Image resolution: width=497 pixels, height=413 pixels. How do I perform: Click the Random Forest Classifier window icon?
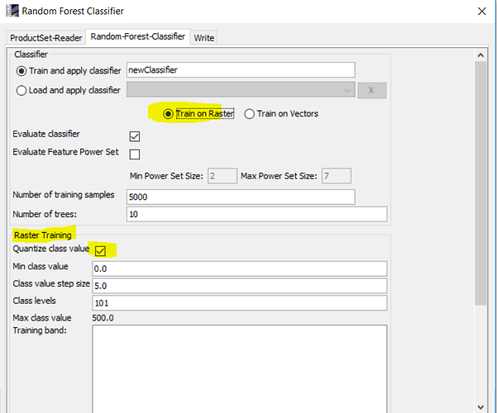pyautogui.click(x=12, y=11)
